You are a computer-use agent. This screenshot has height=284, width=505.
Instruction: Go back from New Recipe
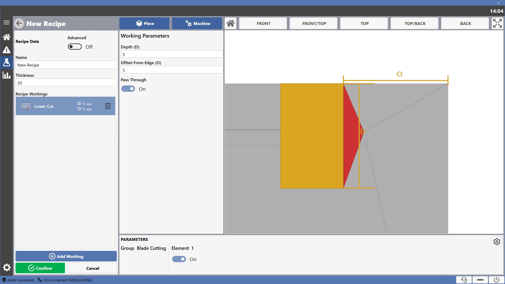pos(19,23)
